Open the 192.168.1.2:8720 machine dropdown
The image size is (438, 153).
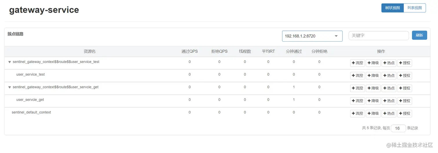312,36
